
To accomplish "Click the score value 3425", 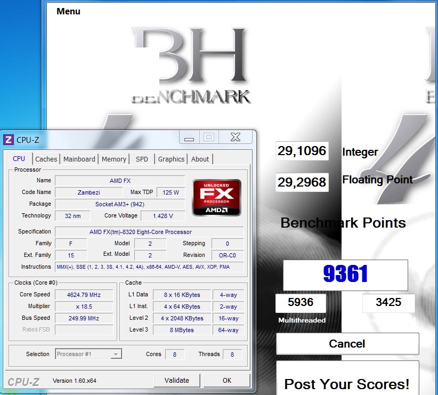I will (x=388, y=303).
